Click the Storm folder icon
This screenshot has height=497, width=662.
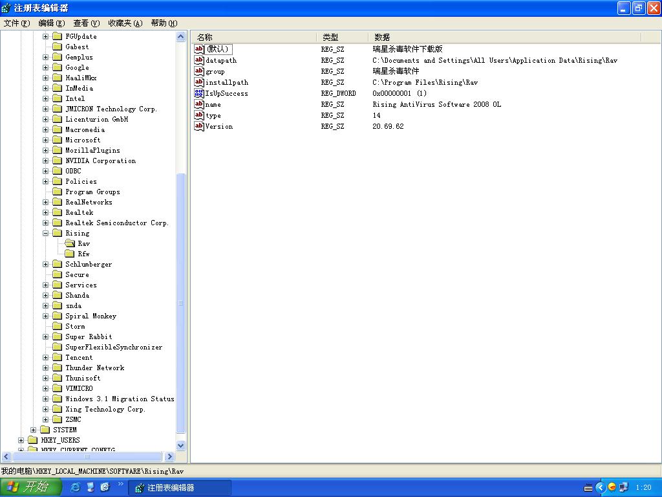point(58,326)
